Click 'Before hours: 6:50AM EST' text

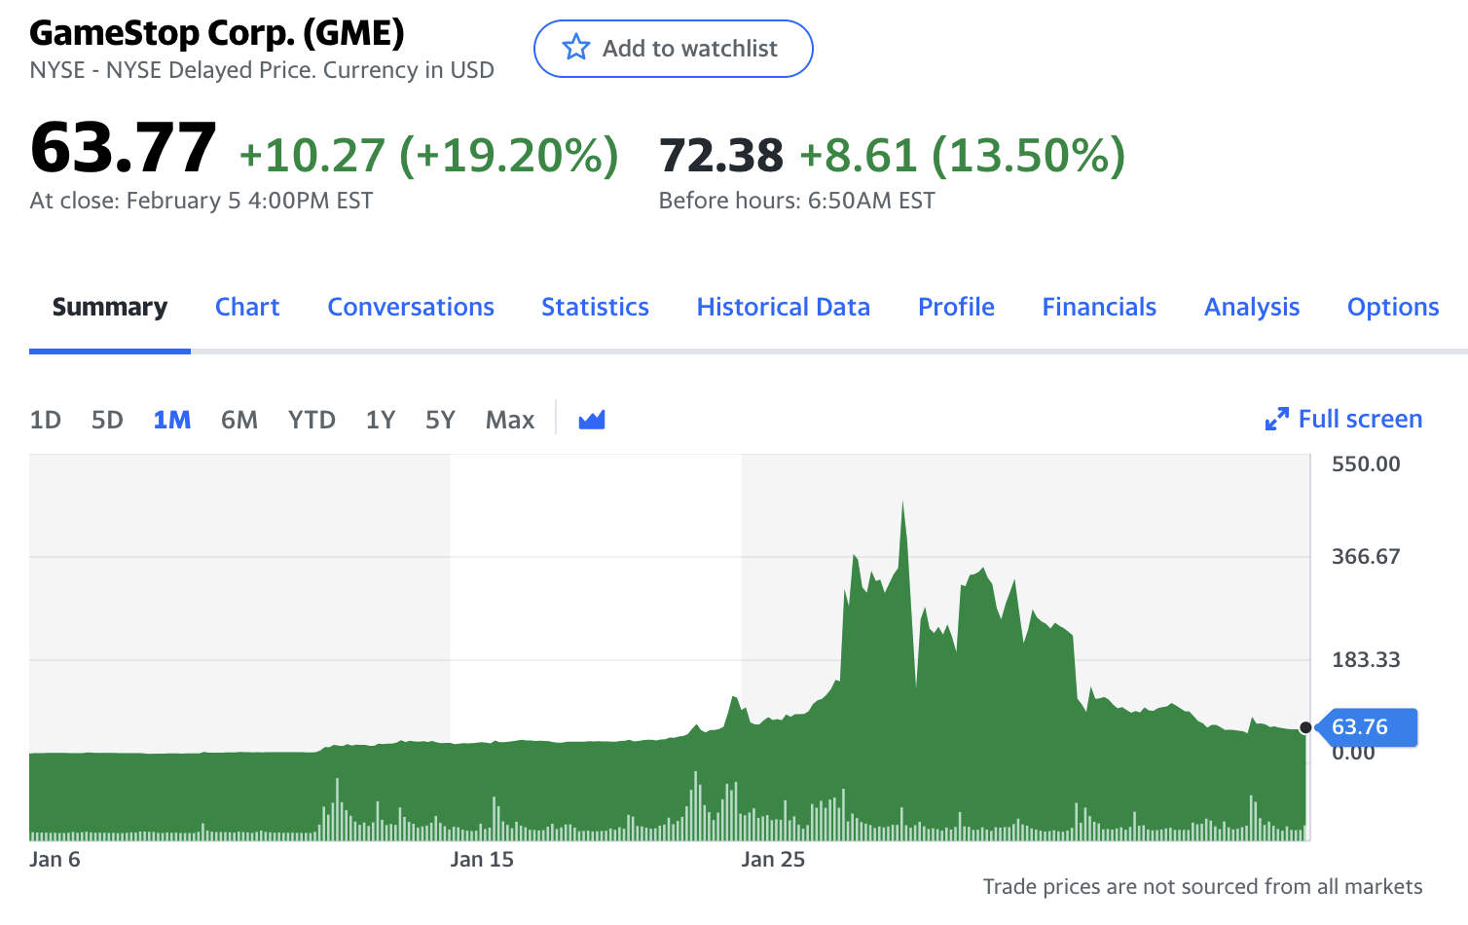(x=796, y=201)
